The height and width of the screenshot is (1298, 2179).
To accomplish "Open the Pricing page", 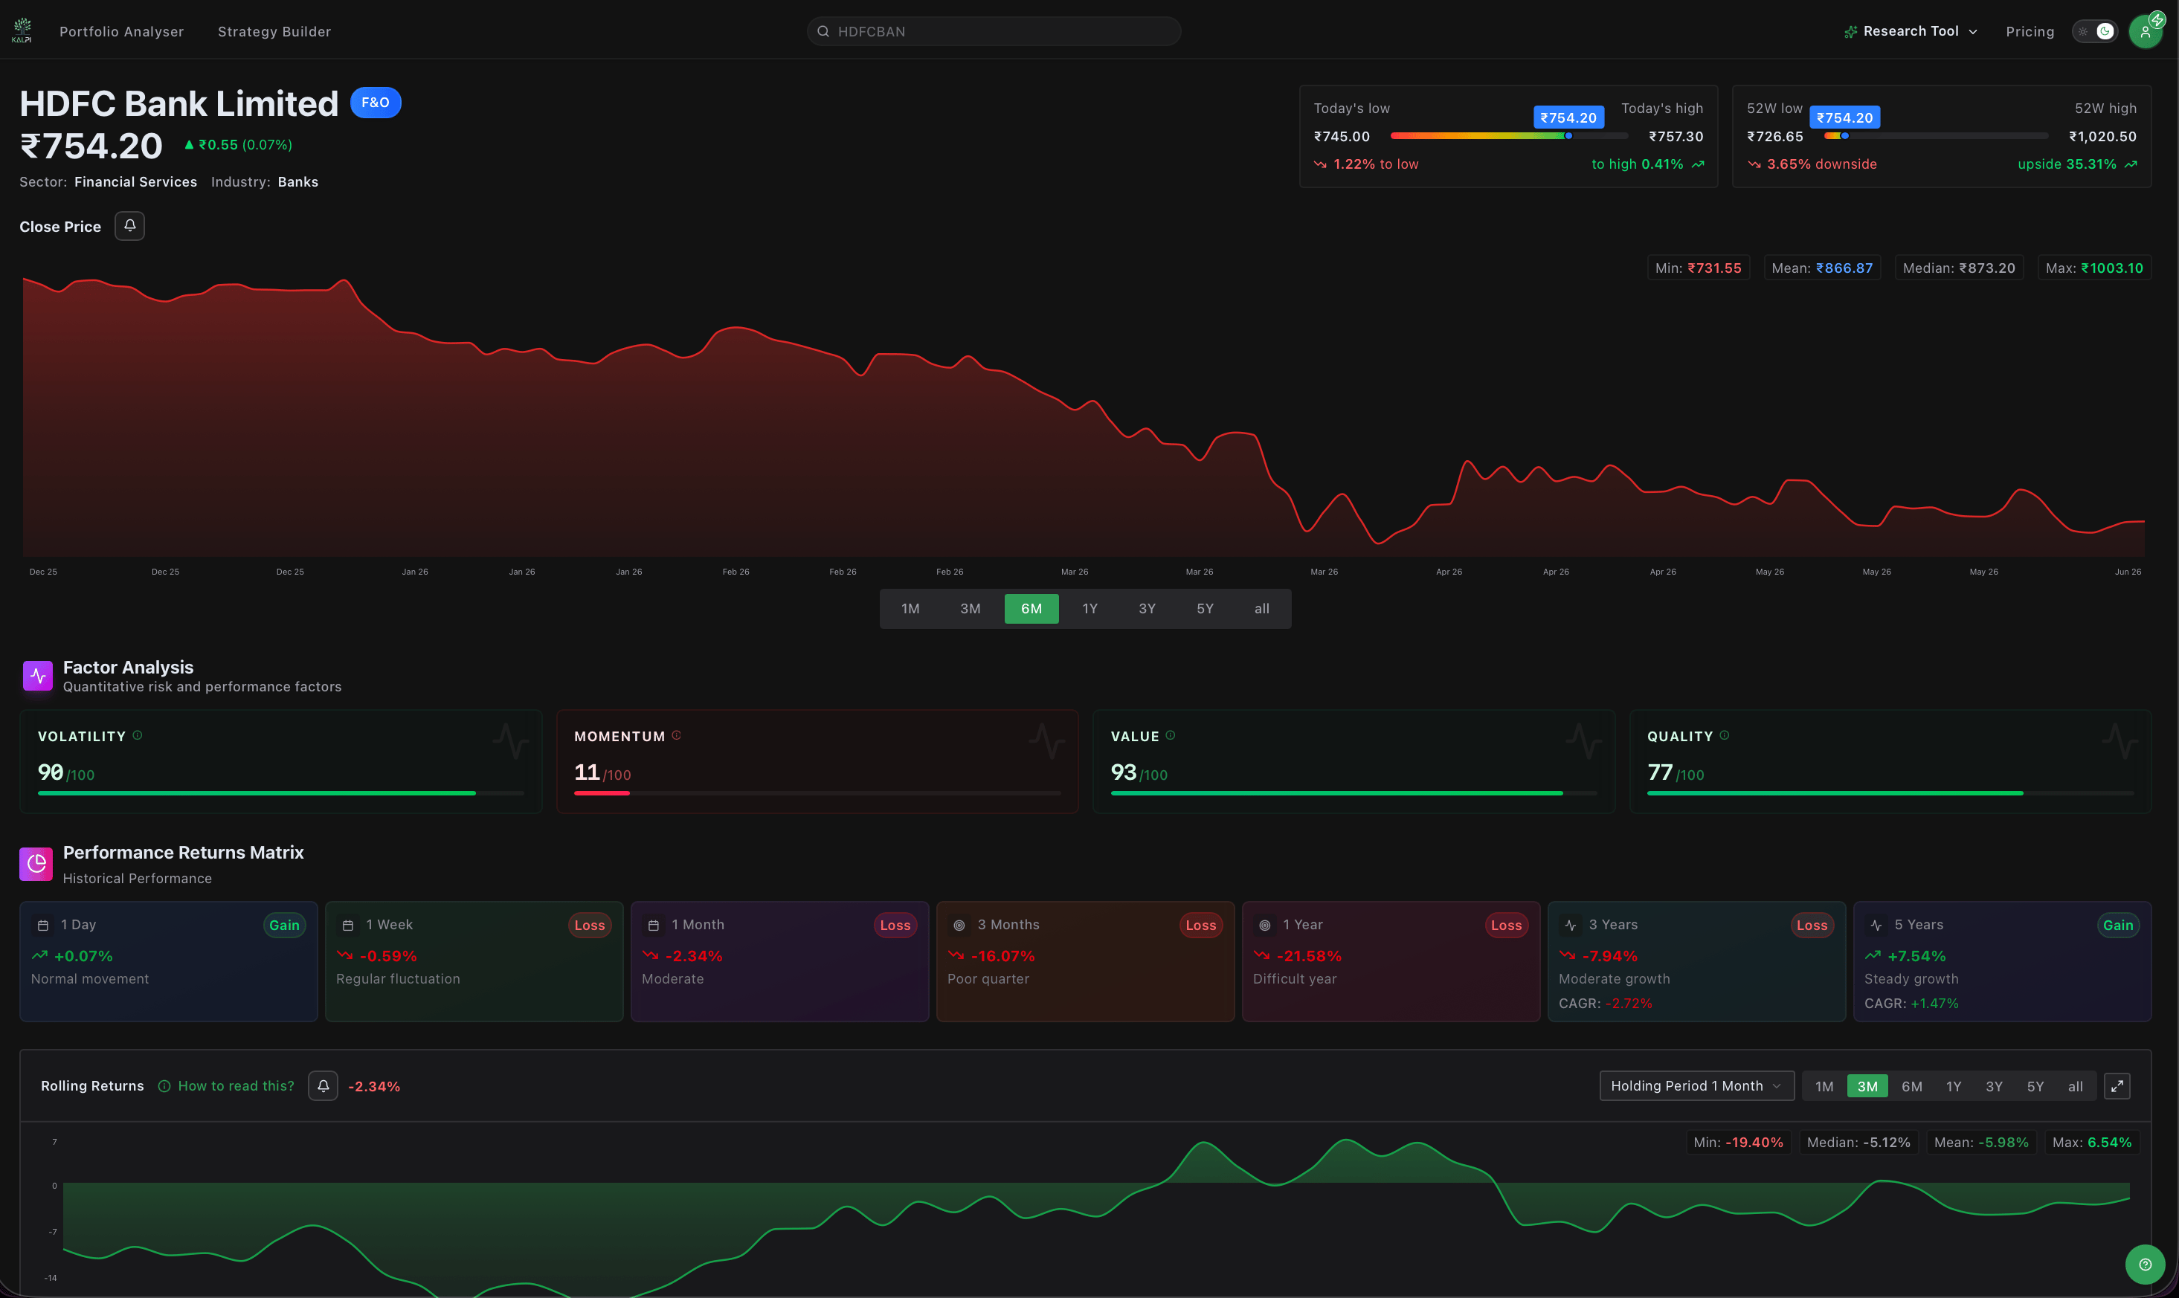I will pos(2030,31).
